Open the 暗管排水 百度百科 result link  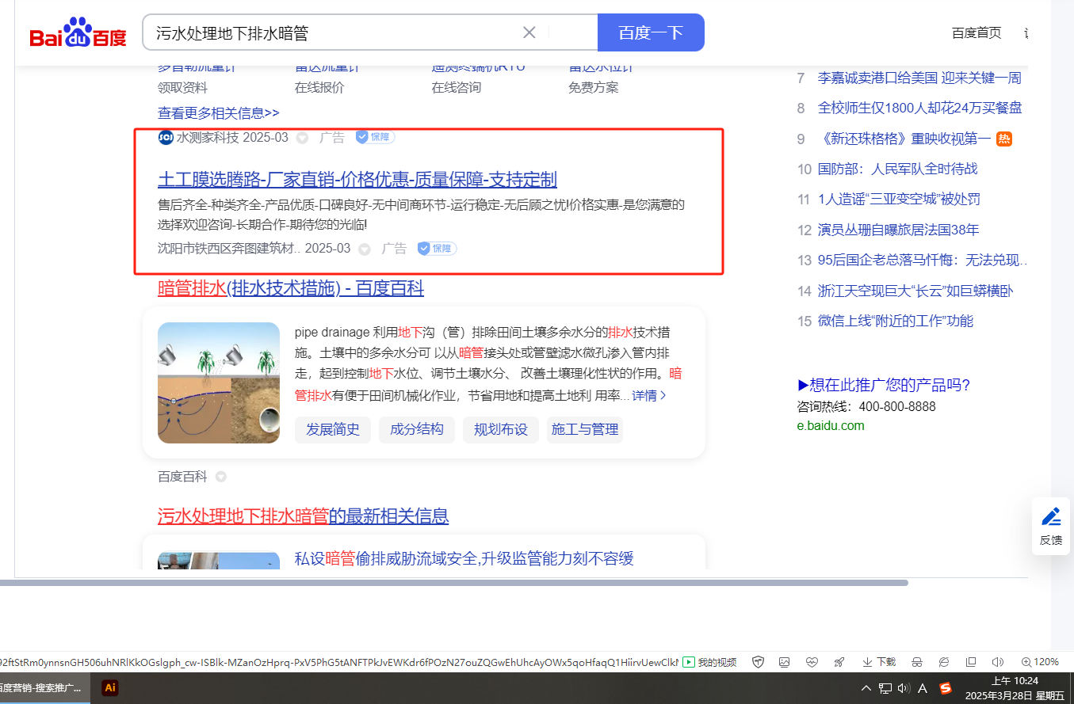click(x=290, y=288)
